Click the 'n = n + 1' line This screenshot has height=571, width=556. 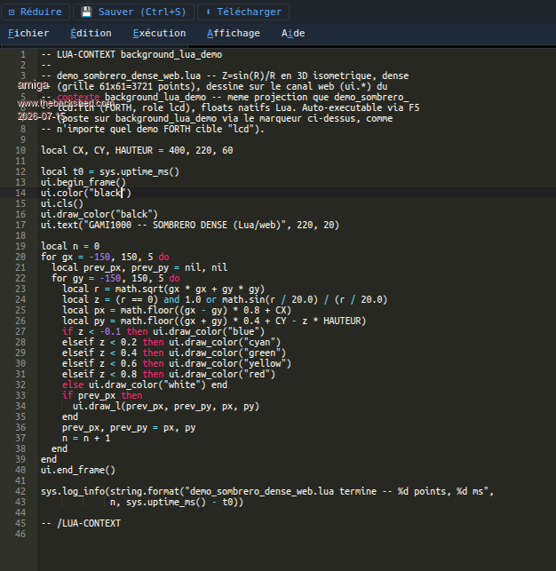(x=86, y=439)
